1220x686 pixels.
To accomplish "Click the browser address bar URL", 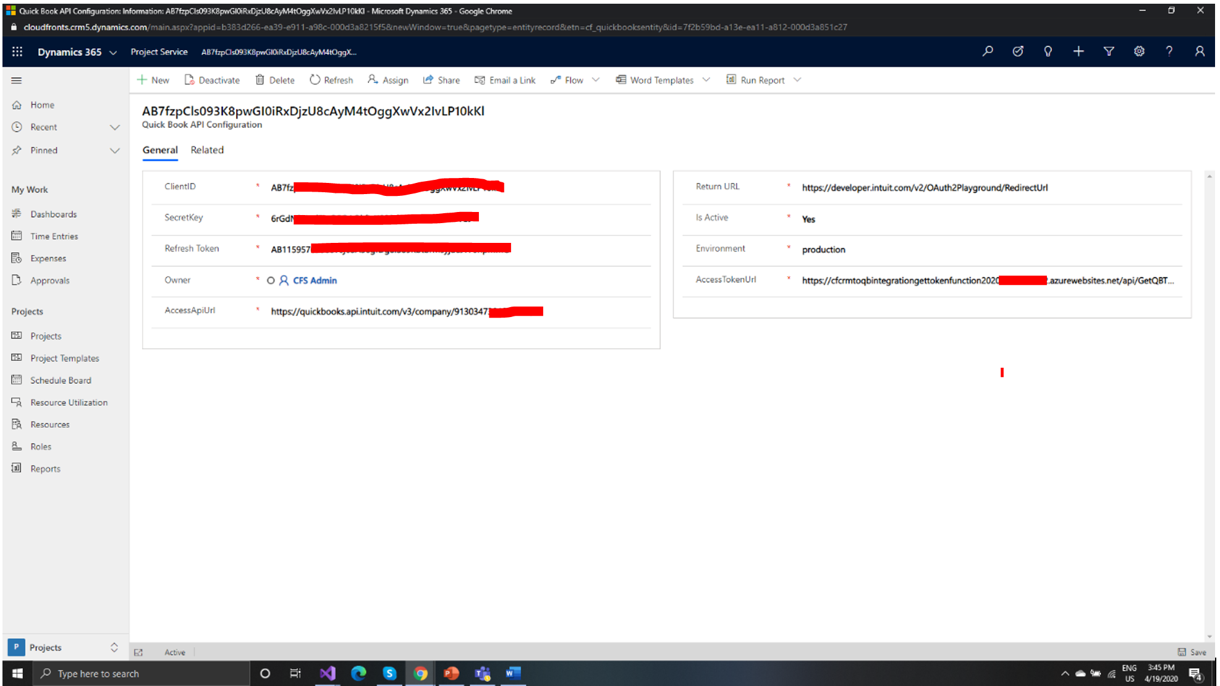I will [435, 27].
